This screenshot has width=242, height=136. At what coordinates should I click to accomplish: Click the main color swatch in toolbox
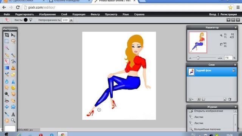10,128
